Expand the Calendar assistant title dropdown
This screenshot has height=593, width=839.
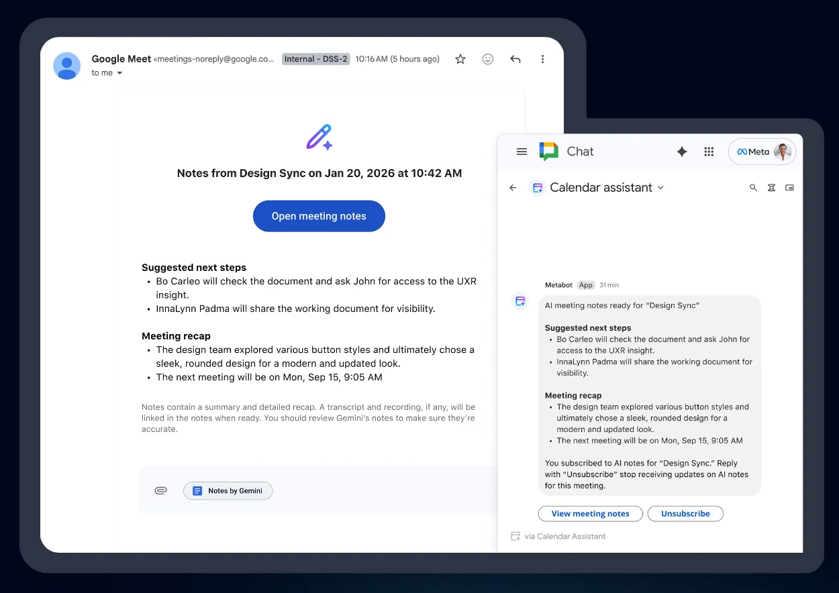660,188
